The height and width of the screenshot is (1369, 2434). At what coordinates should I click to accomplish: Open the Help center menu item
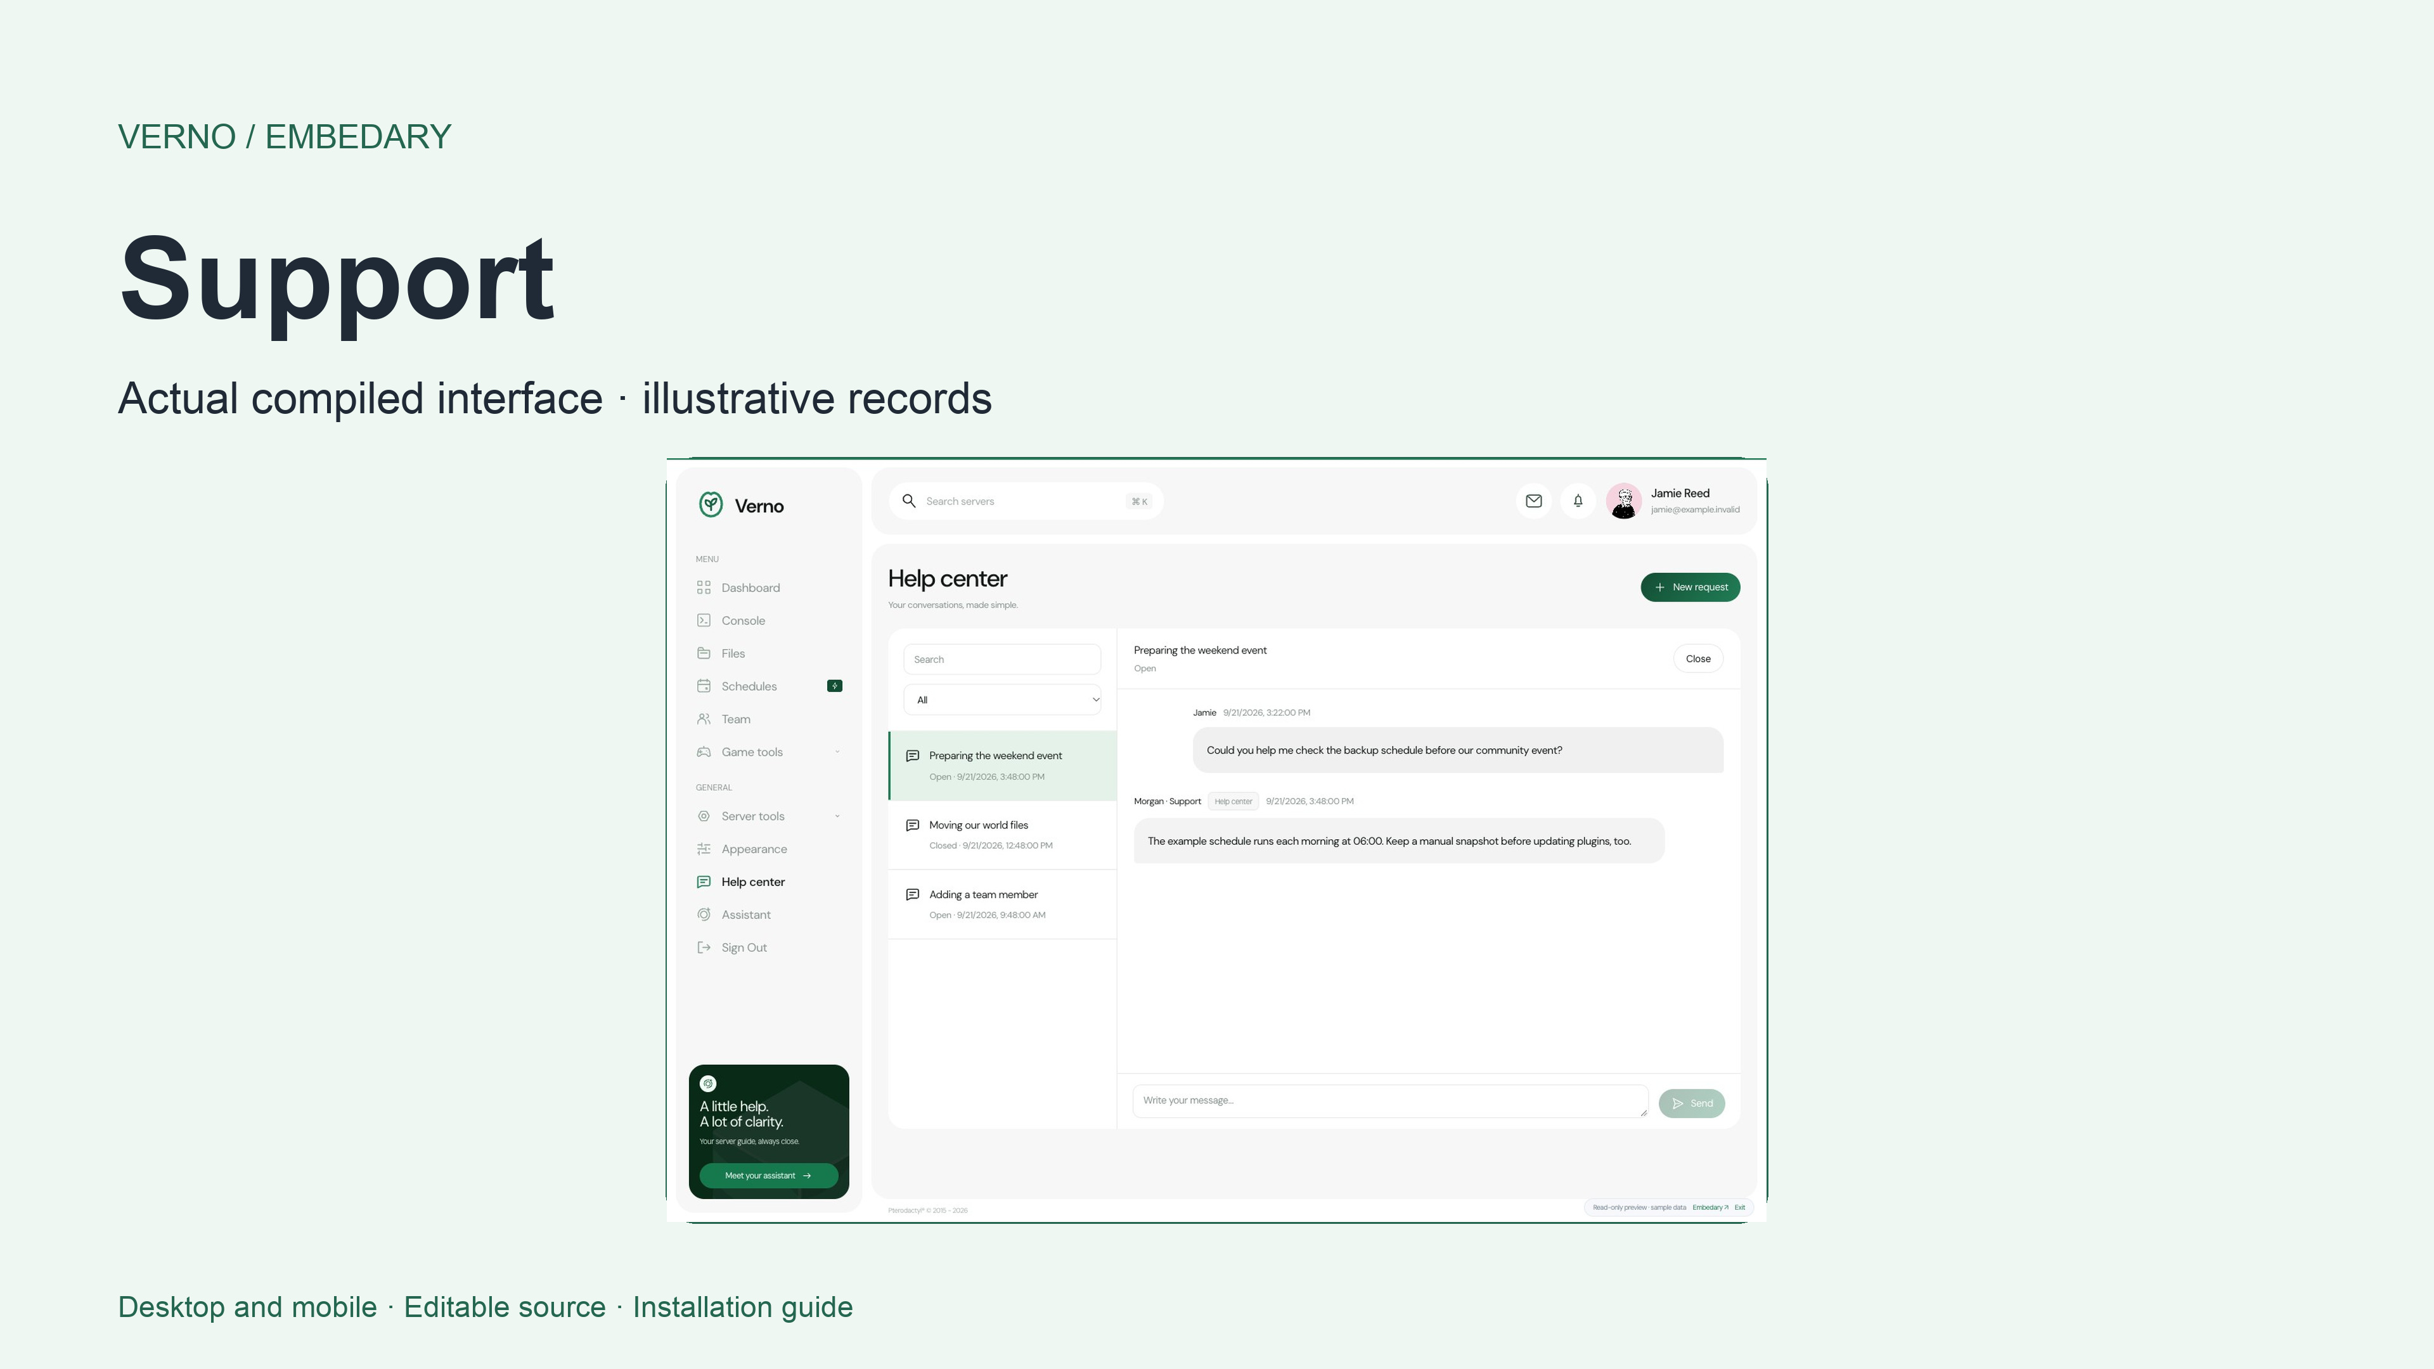pos(768,882)
